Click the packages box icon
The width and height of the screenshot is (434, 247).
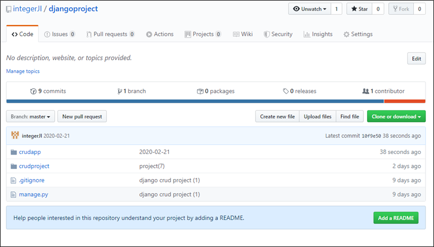[x=200, y=91]
